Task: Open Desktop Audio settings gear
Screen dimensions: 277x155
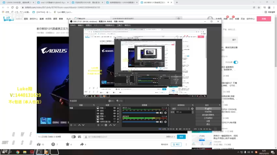Action: [x=166, y=122]
